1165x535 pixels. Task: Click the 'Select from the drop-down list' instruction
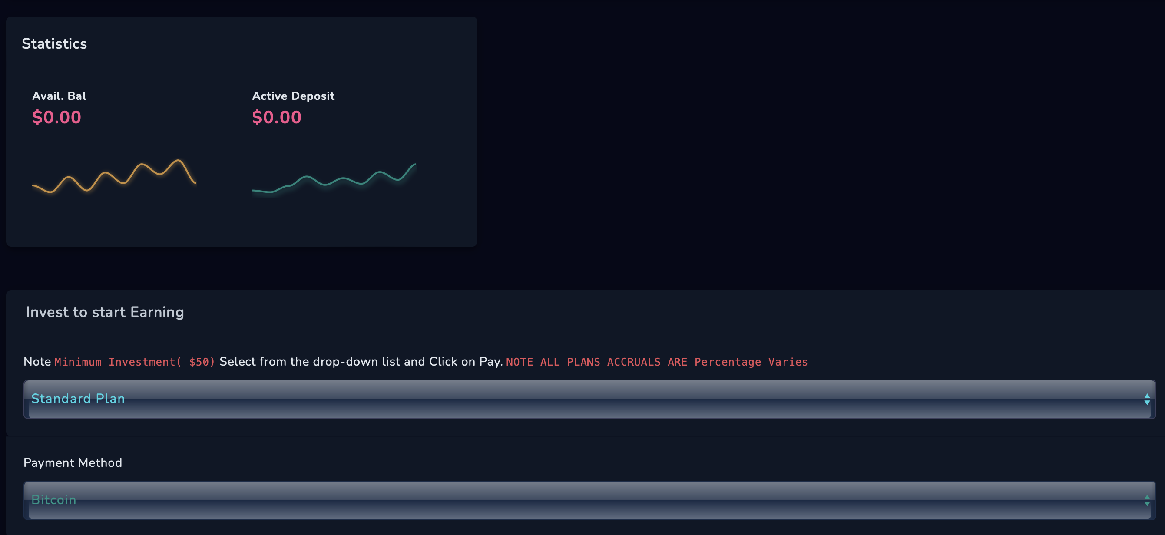point(361,362)
